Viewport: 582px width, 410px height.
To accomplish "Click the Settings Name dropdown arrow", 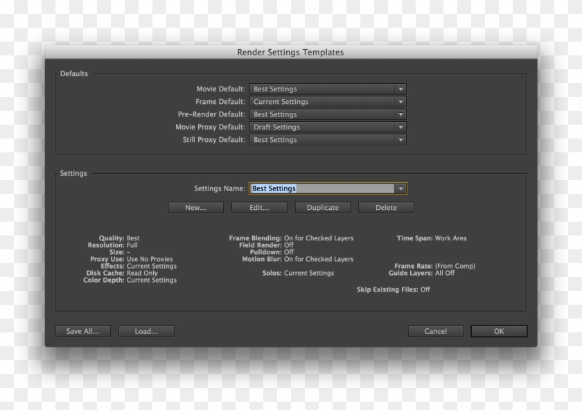I will click(x=400, y=188).
